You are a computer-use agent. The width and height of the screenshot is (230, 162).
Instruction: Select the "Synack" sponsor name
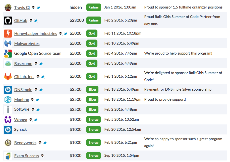pos(21,129)
